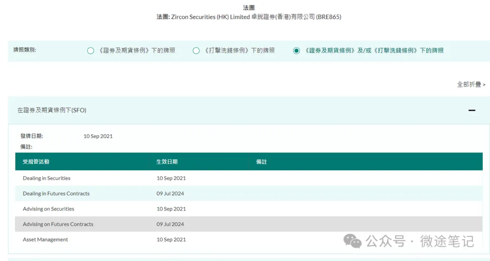The image size is (490, 261).
Task: Click the WeChat logo icon in watermark
Action: [353, 241]
